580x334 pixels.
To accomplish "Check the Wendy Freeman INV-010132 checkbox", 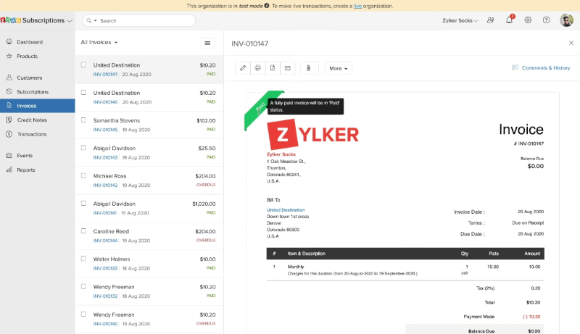I will pos(83,286).
